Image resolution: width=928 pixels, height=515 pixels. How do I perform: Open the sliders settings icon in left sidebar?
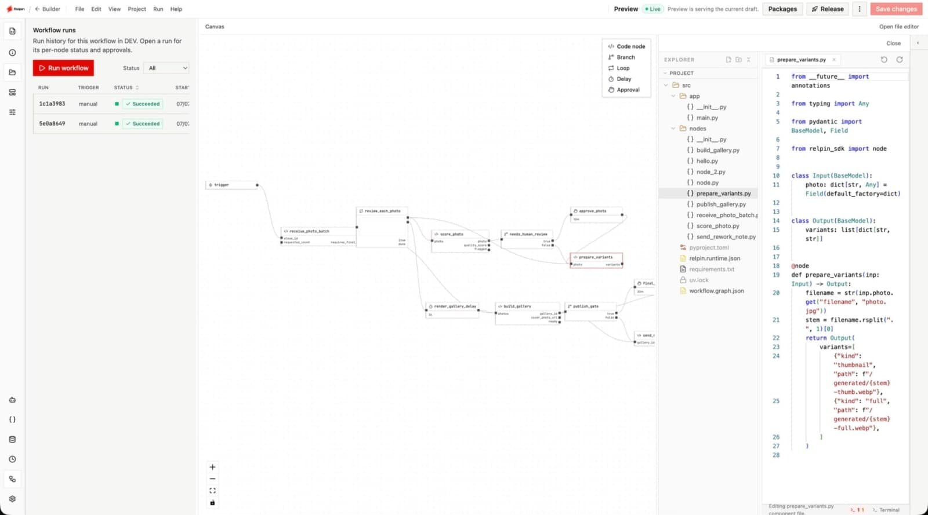pyautogui.click(x=12, y=112)
